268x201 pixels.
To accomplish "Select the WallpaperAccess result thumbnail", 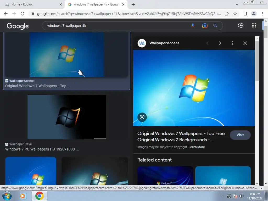I will [x=67, y=54].
